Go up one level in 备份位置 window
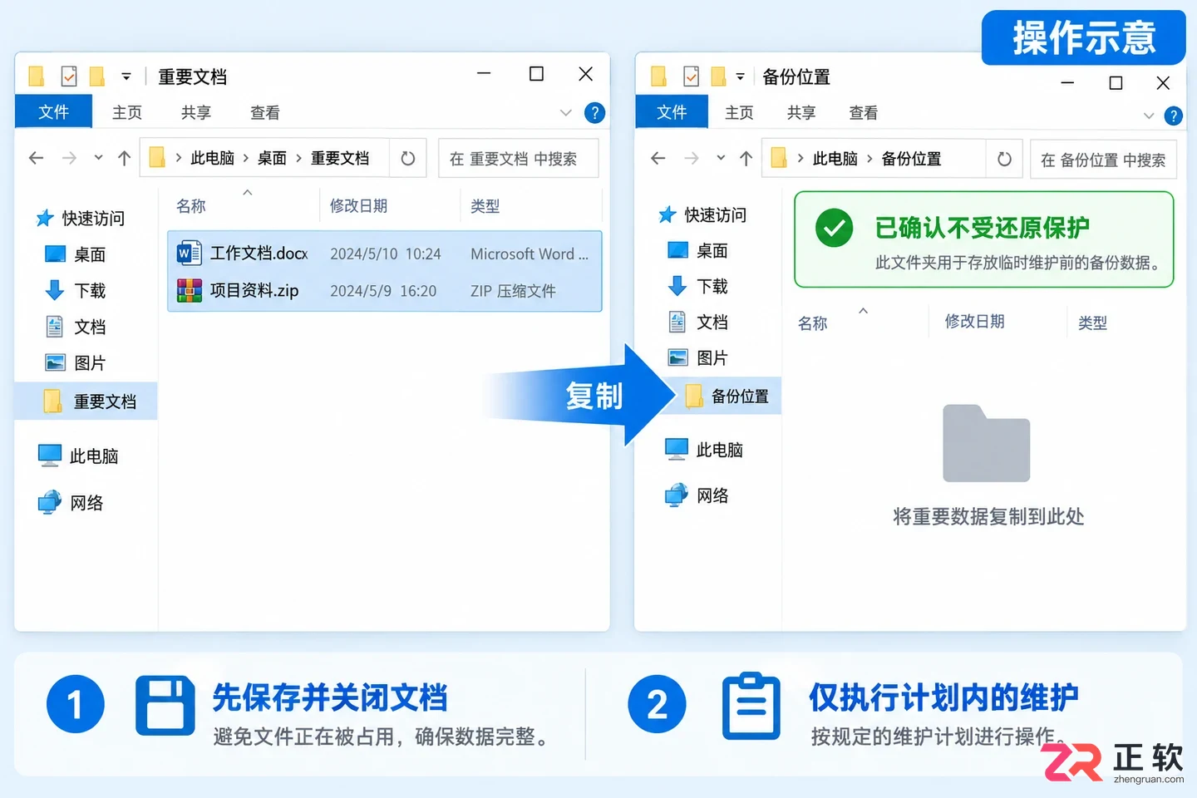Screen dimensions: 1197x798 point(746,158)
